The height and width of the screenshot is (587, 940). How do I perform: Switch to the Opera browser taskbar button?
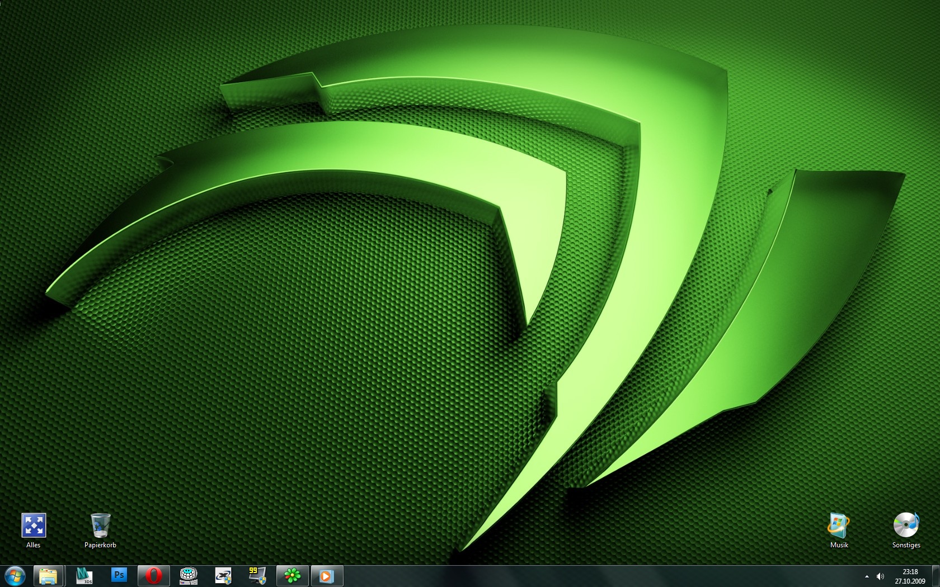pyautogui.click(x=153, y=576)
